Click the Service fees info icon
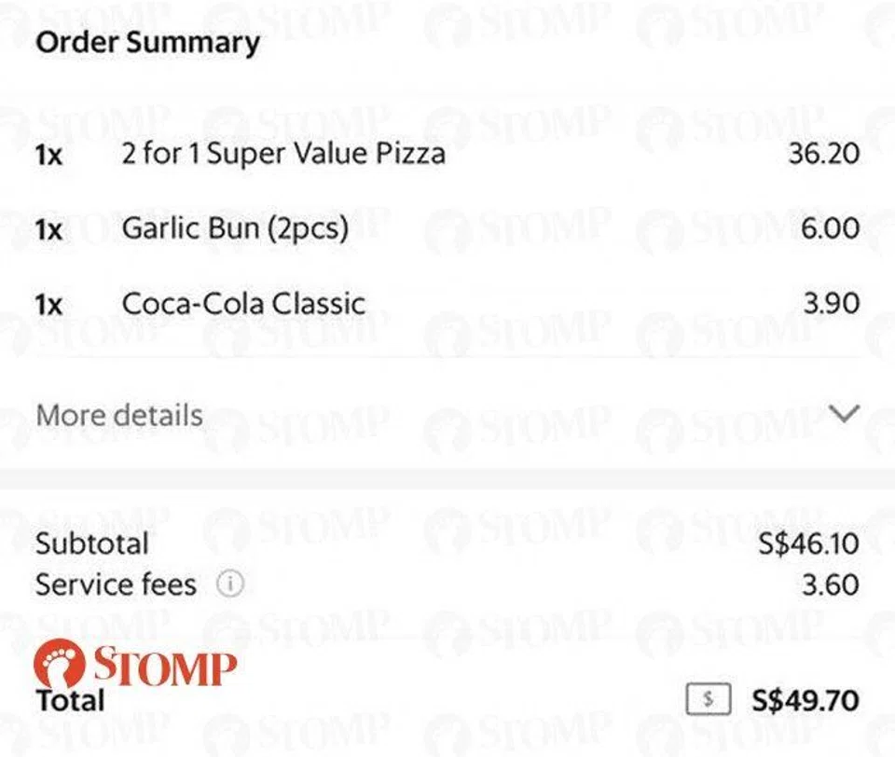Viewport: 895px width, 757px height. tap(229, 585)
